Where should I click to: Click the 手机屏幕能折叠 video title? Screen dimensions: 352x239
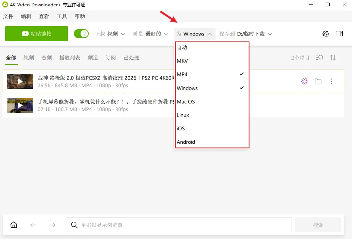tap(106, 102)
